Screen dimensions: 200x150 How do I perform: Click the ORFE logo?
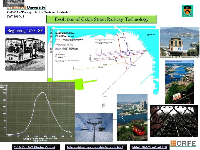coord(183,143)
